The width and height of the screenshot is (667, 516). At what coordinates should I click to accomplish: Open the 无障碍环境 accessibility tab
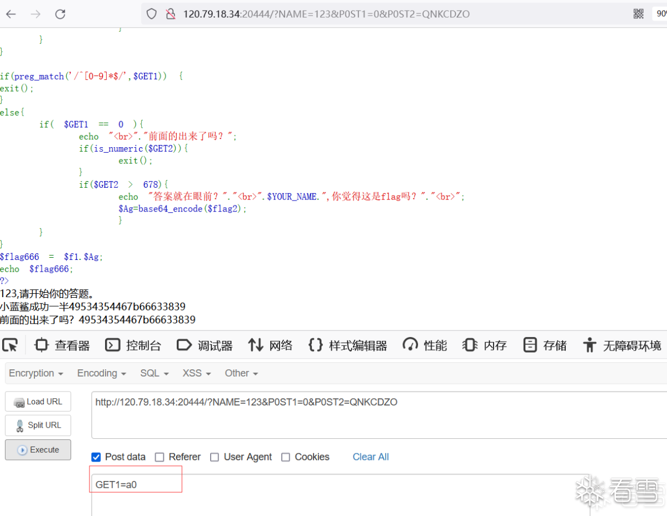point(622,345)
